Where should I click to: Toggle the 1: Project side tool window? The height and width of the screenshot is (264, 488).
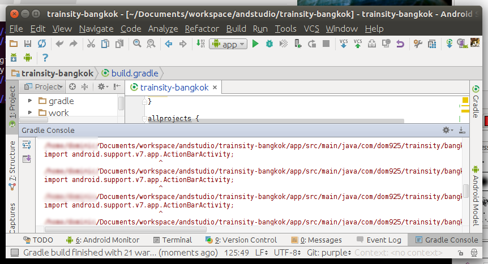(12, 106)
